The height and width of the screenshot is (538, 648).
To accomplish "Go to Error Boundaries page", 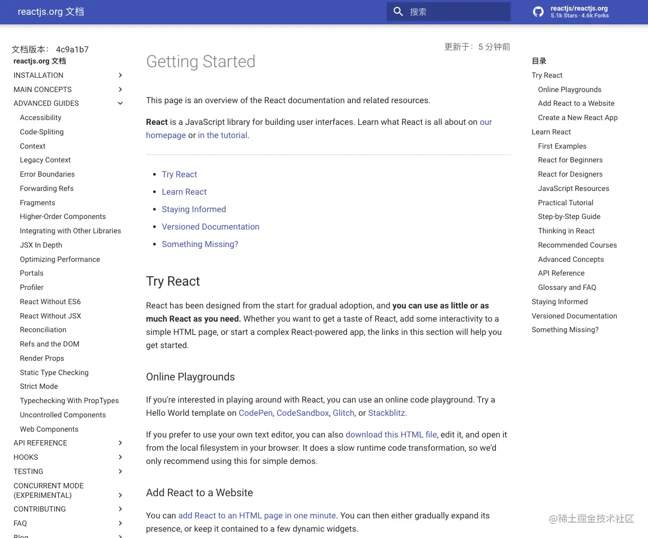I will (47, 174).
